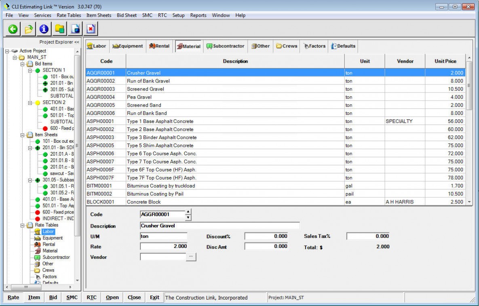The height and width of the screenshot is (306, 479).
Task: Click Item Sheets folder icon in tree
Action: 30,135
